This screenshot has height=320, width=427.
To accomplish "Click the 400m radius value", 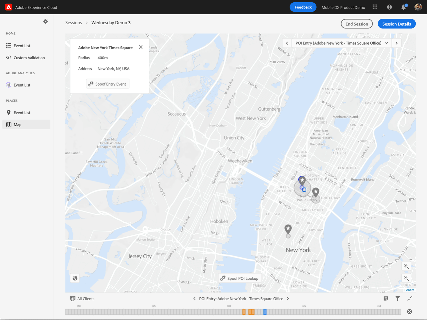I will coord(103,58).
